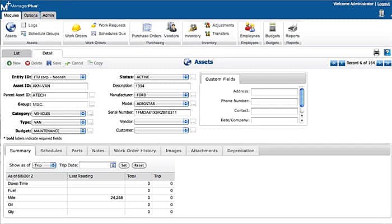Image resolution: width=392 pixels, height=224 pixels.
Task: Go to the first record
Action: pyautogui.click(x=334, y=63)
